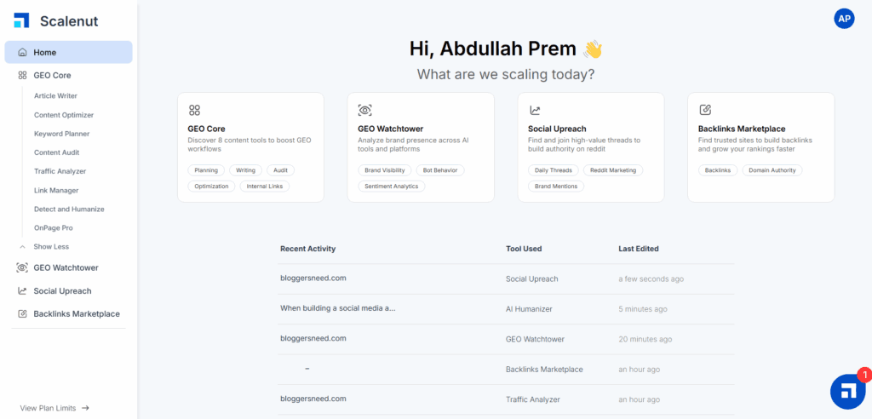The image size is (872, 419).
Task: Click the Reddit Marketing tag
Action: [x=613, y=170]
